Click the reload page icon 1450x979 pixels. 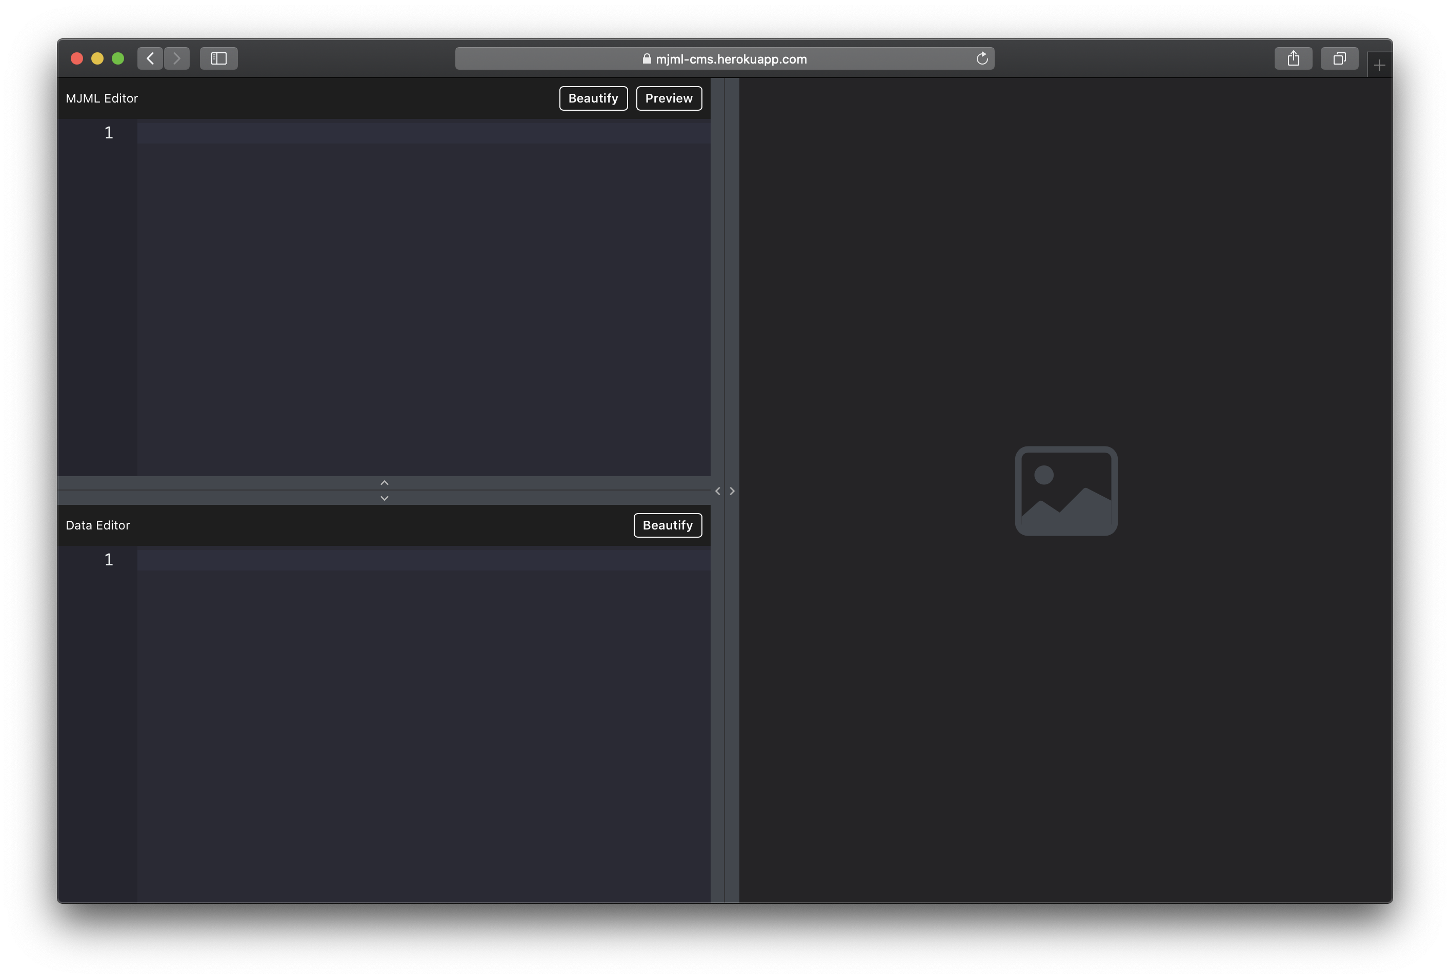point(981,58)
